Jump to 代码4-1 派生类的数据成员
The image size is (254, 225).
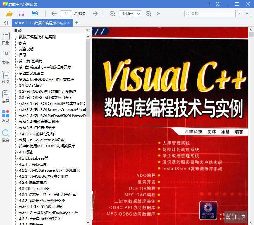[41, 207]
